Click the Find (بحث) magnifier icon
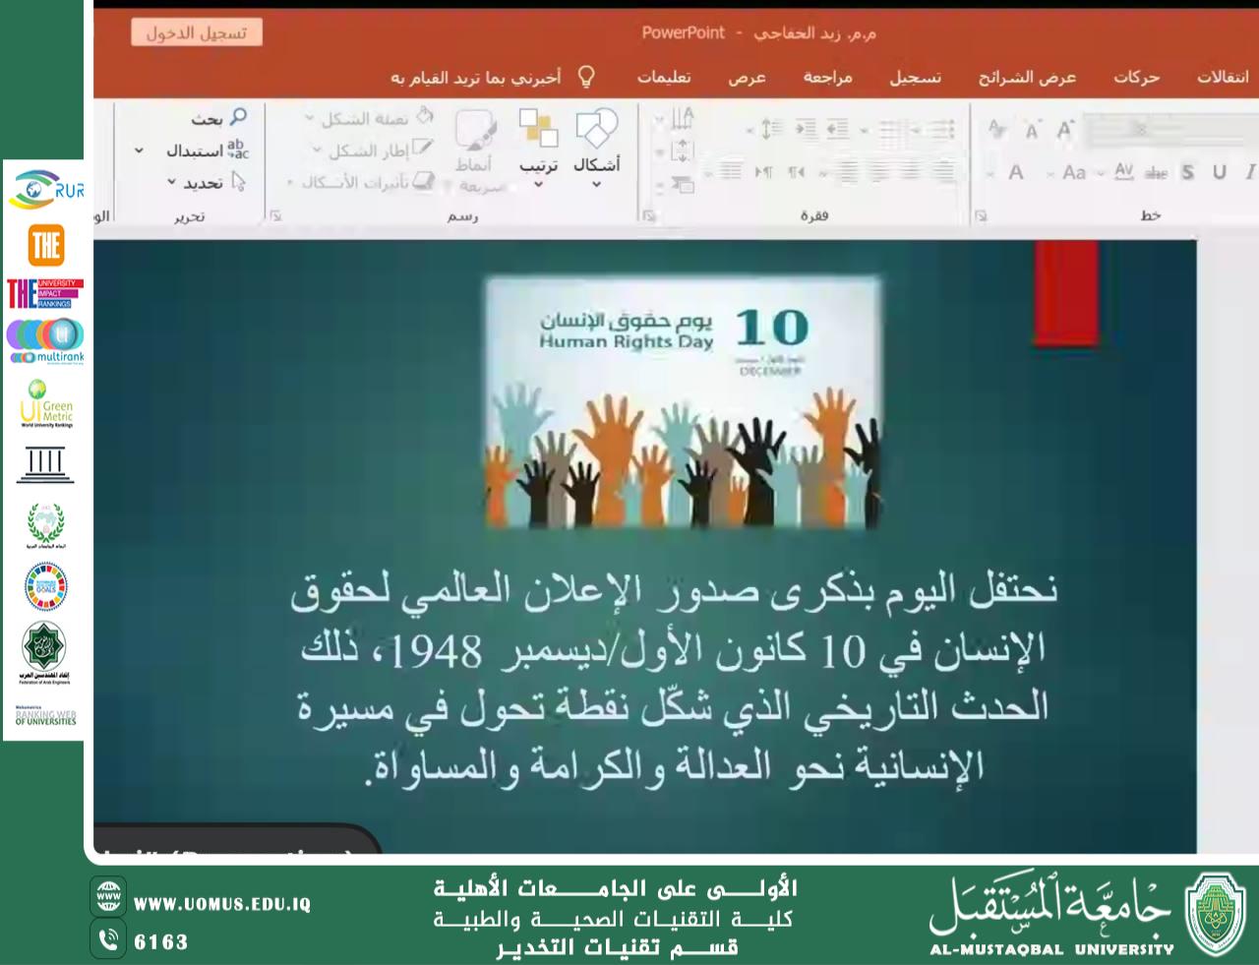The height and width of the screenshot is (965, 1259). coord(238,118)
